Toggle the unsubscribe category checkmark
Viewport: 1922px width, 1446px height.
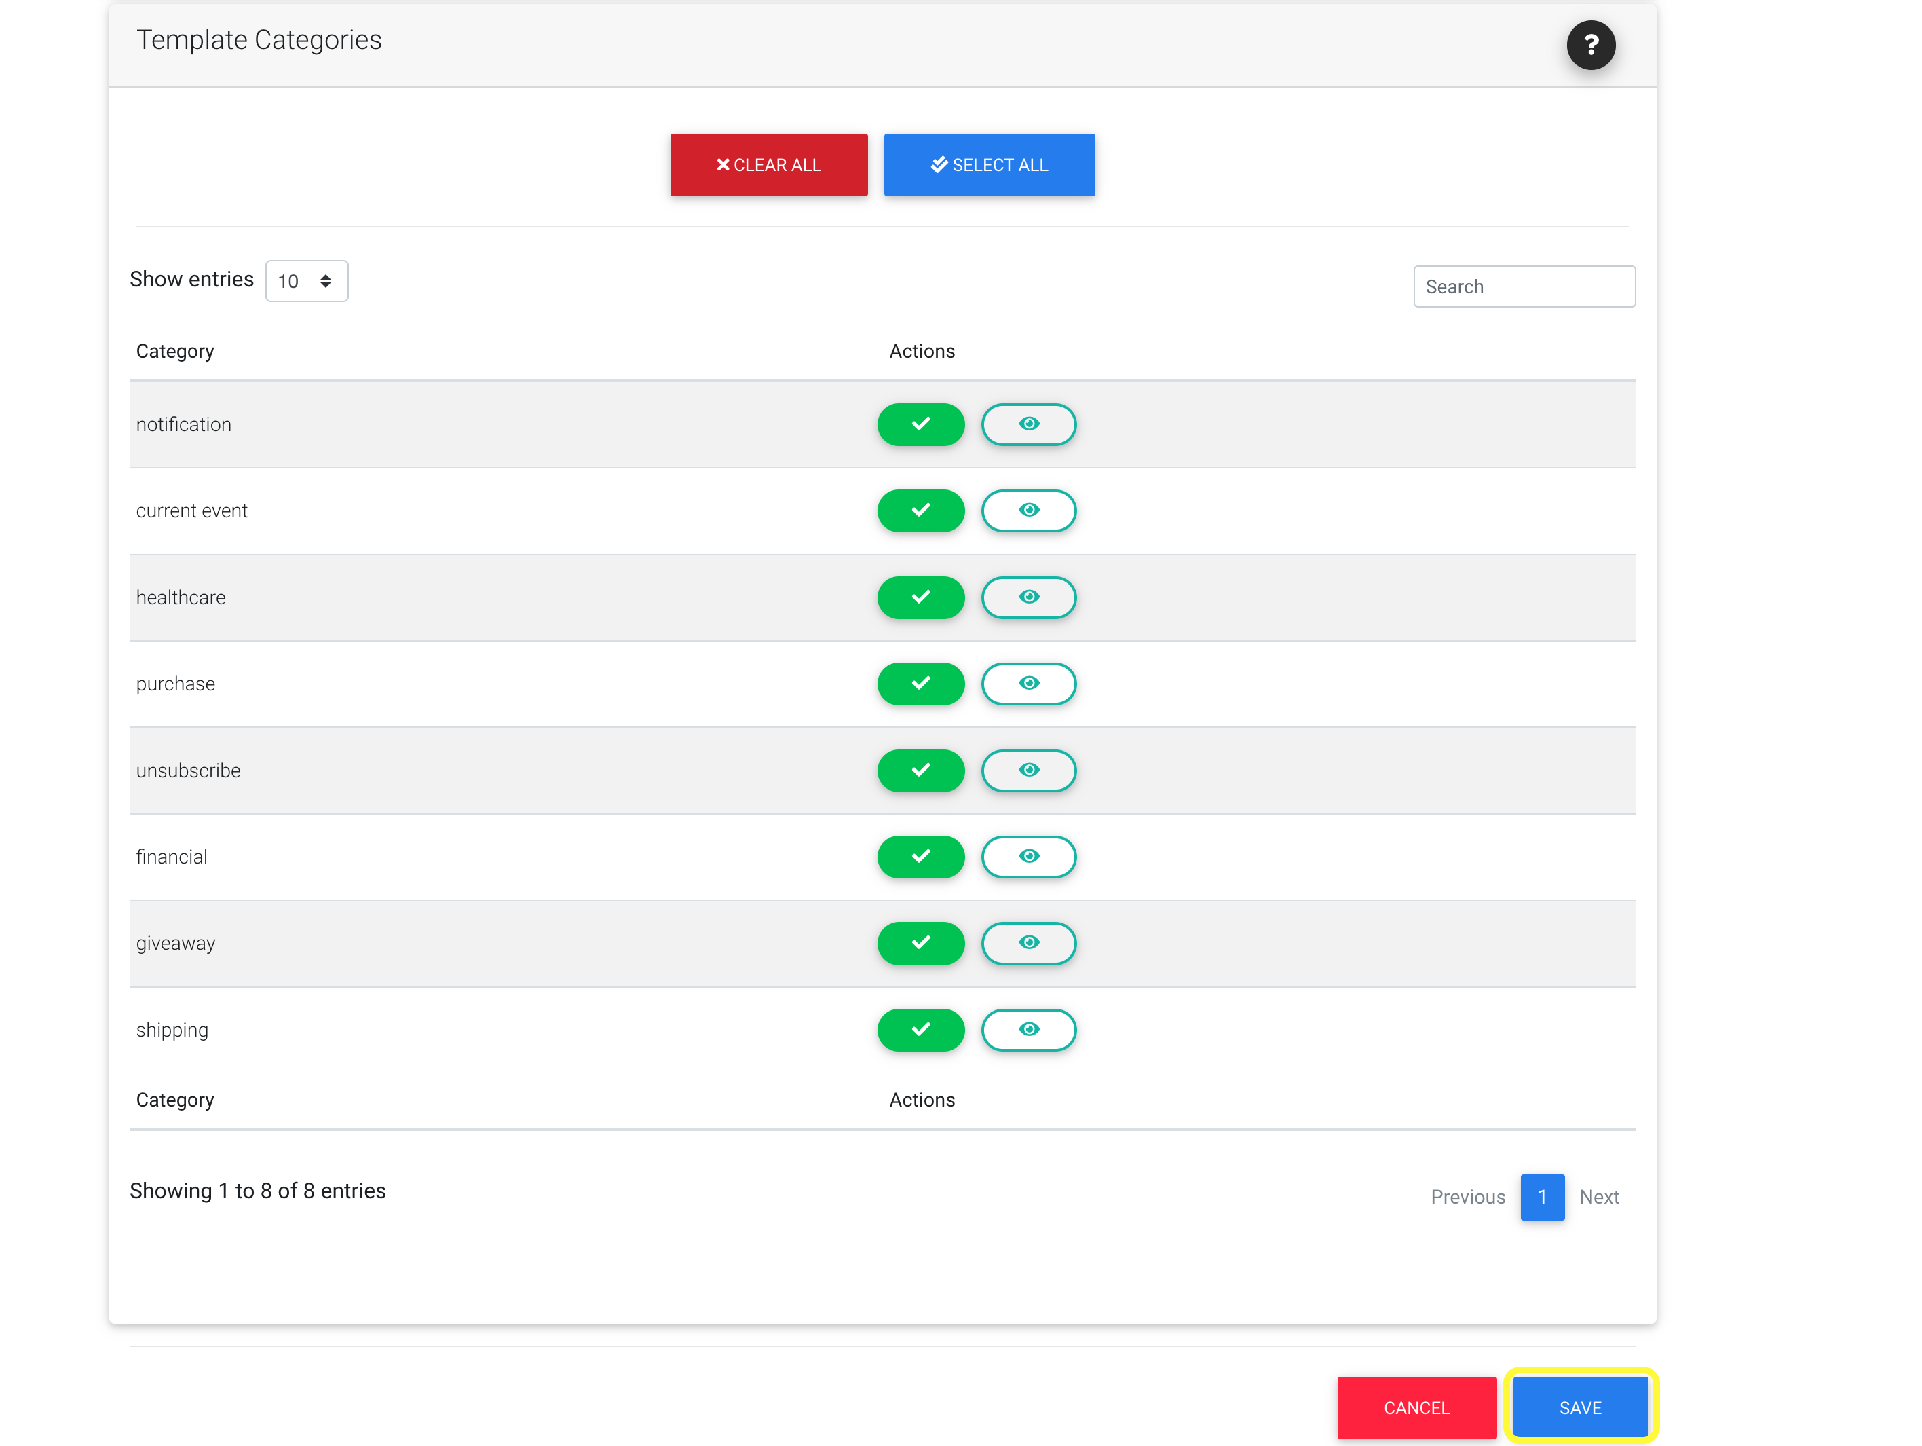pos(921,770)
